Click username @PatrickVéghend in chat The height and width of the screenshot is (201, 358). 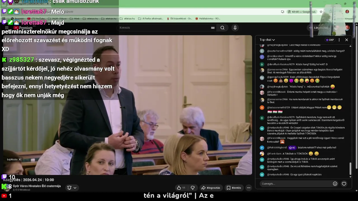[277, 147]
